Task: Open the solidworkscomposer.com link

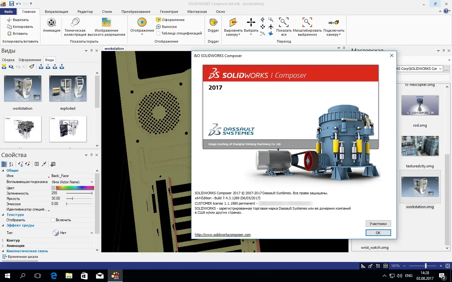Action: tap(223, 235)
